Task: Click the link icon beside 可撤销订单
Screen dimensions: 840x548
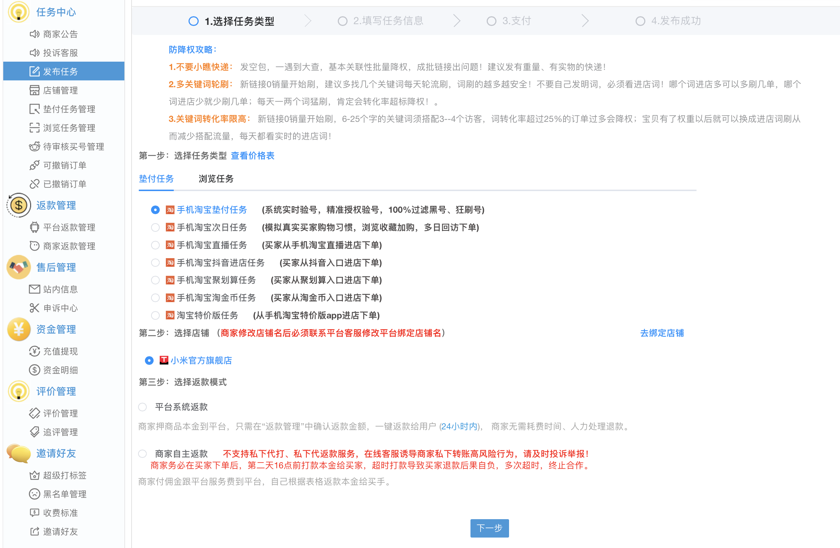Action: click(x=34, y=165)
